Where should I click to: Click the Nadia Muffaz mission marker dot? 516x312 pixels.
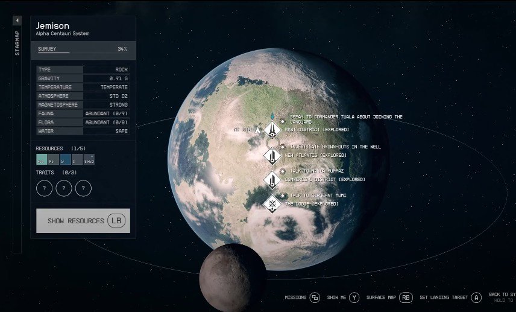pos(282,171)
